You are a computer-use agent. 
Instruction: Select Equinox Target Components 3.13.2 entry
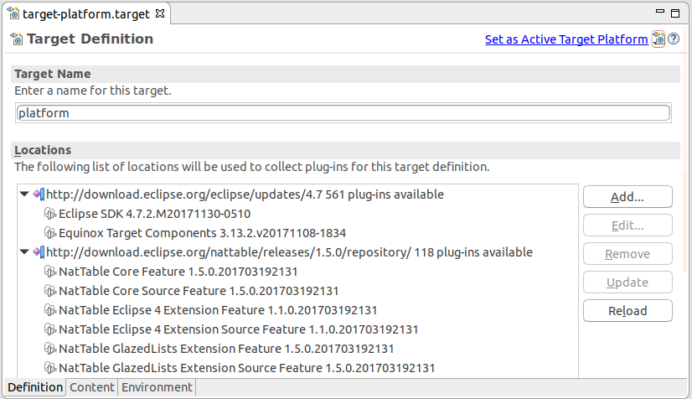pos(202,233)
